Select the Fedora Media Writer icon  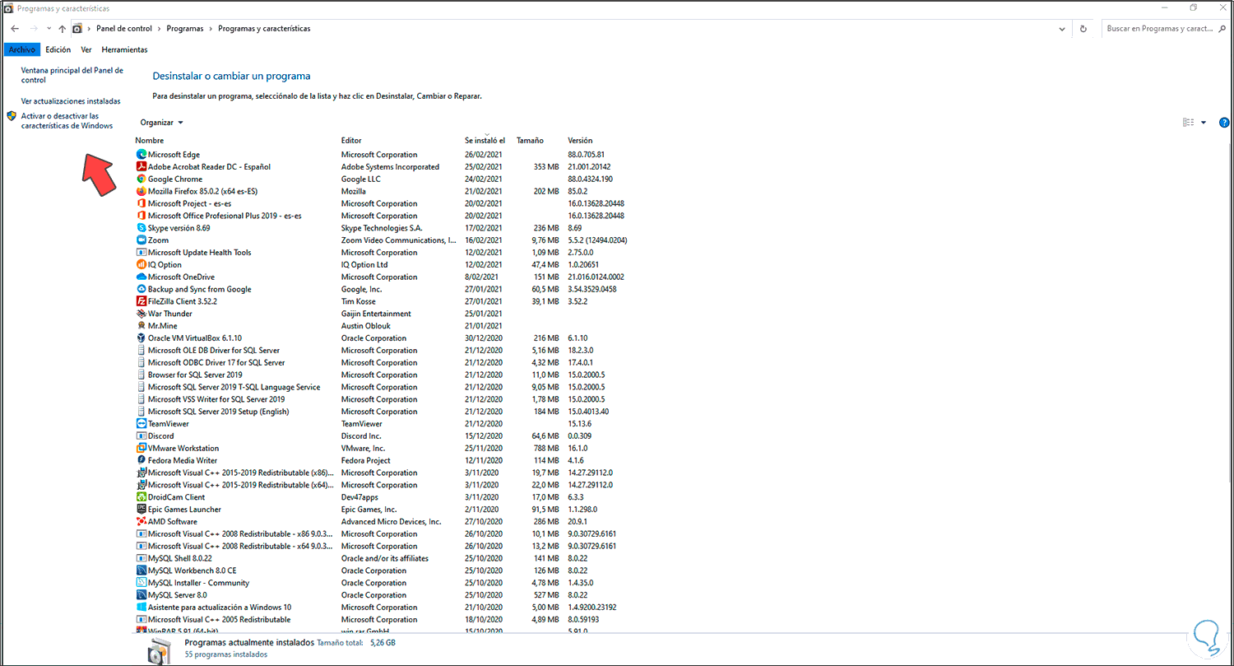tap(141, 460)
